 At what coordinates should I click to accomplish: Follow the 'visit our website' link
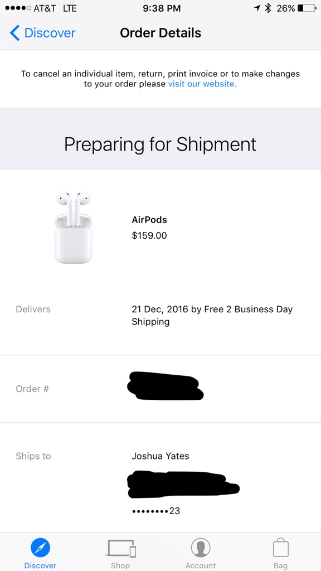coord(202,84)
